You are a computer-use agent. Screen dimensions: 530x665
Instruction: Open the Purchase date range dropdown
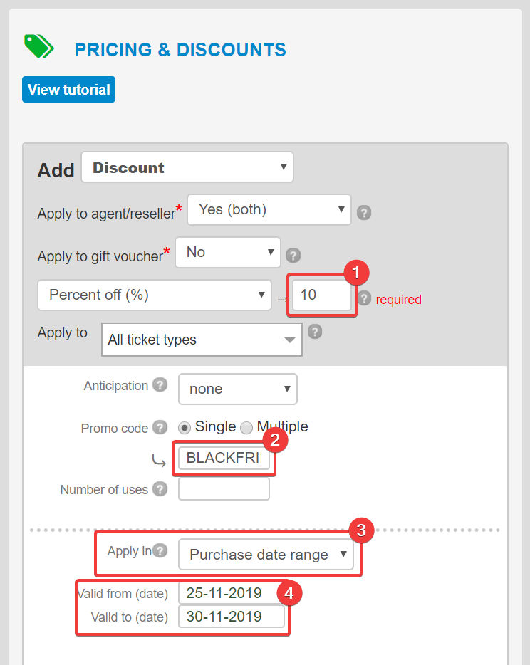click(266, 555)
